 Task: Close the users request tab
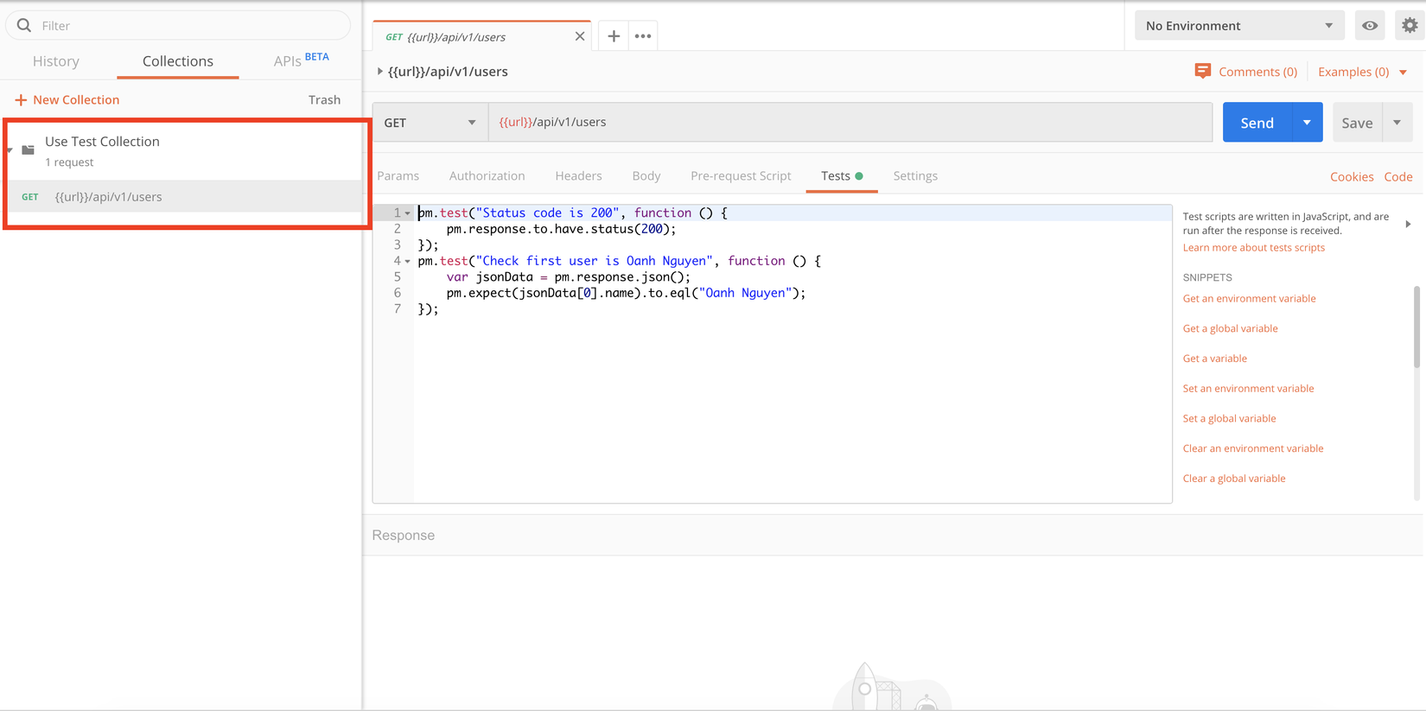[x=580, y=36]
